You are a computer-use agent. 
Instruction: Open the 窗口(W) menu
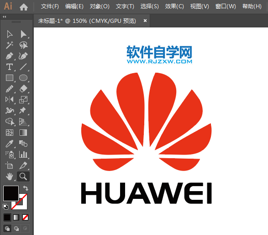(226, 6)
